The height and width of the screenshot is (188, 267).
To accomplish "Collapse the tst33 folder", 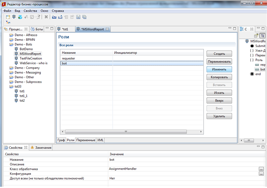I will [x=11, y=87].
